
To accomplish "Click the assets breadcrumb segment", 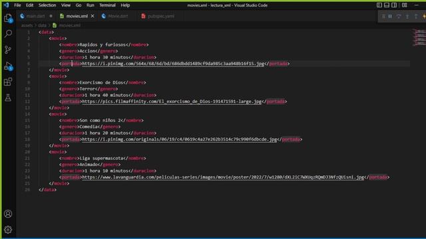I will pyautogui.click(x=27, y=25).
